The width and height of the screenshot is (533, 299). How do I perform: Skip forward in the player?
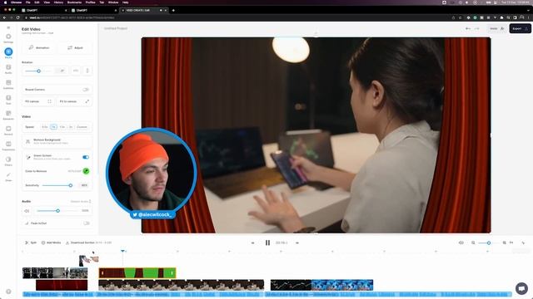pyautogui.click(x=297, y=243)
